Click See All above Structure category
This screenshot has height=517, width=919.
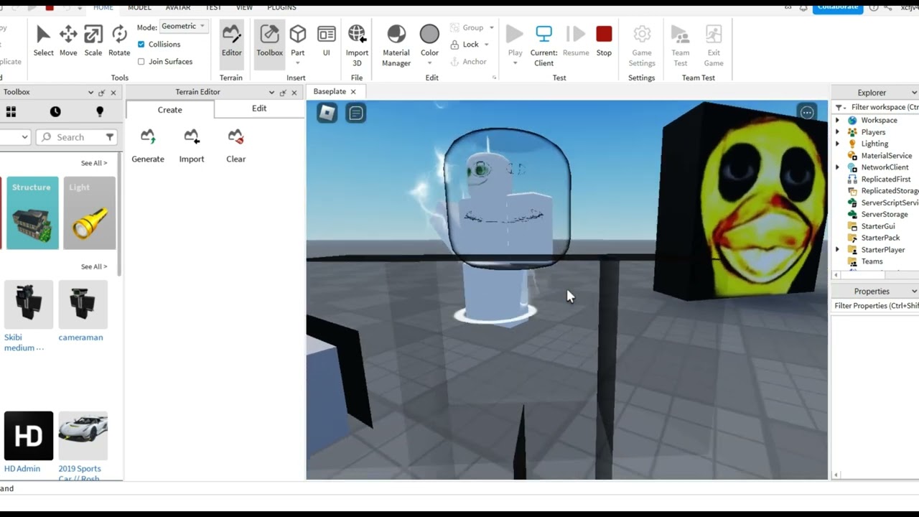[94, 163]
